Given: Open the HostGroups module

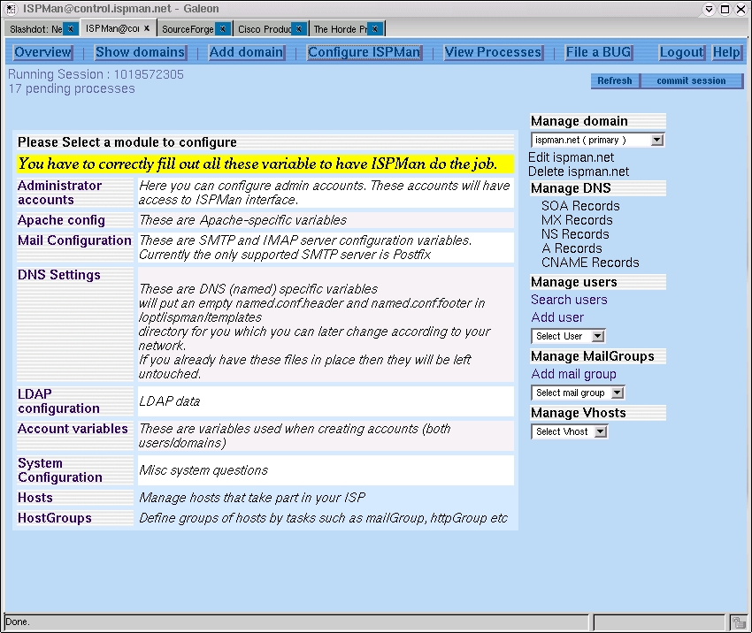Looking at the screenshot, I should click(54, 518).
